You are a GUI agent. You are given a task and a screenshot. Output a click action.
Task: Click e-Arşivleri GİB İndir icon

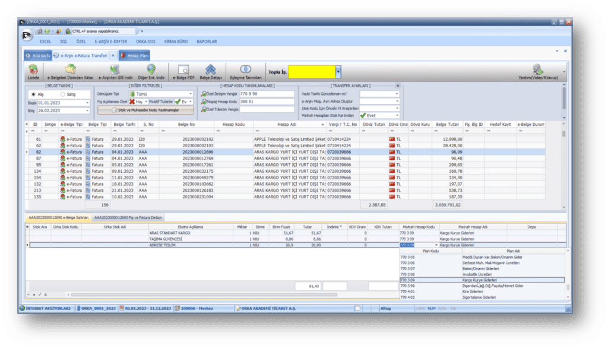point(113,72)
